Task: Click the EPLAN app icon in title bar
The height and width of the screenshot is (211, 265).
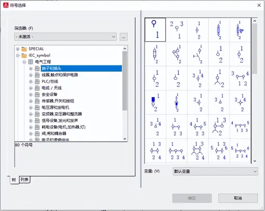Action: [5, 5]
